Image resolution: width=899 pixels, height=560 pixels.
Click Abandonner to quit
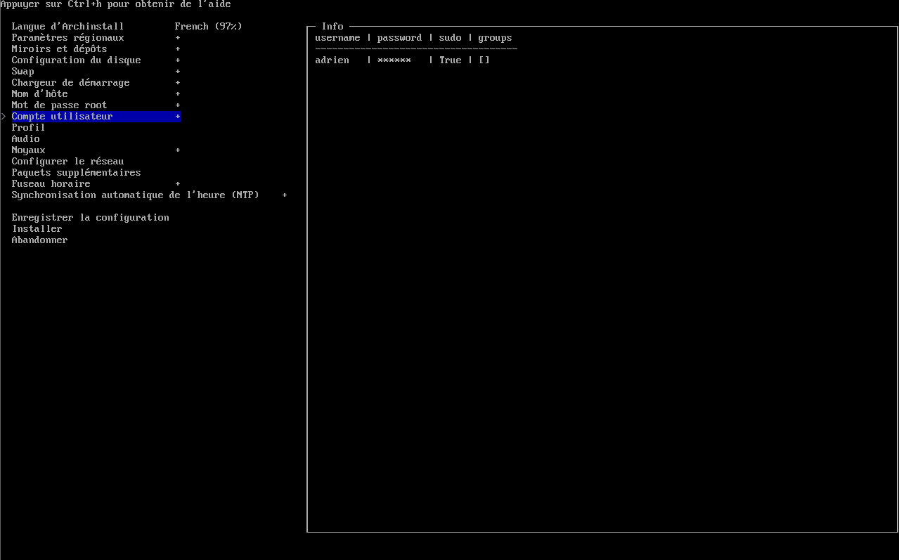pos(39,240)
